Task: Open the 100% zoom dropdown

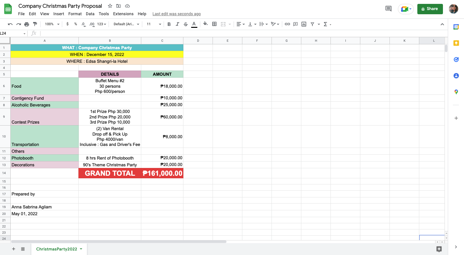Action: pyautogui.click(x=52, y=24)
